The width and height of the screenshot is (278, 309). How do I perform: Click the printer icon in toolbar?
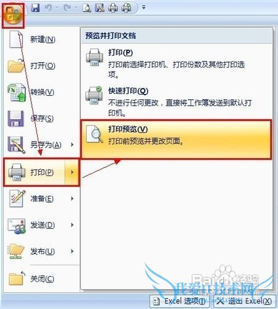coord(113,8)
